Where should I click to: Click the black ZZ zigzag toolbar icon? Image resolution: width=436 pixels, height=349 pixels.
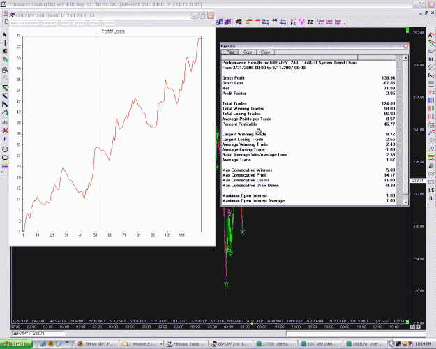[x=310, y=22]
